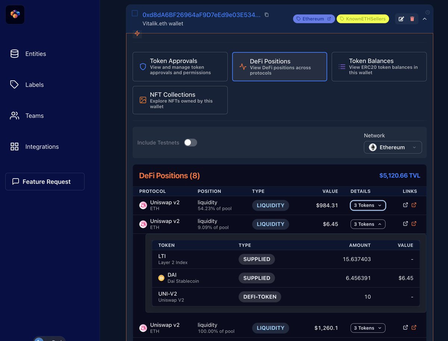Screen dimensions: 448x341
Task: Switch to the Token Balances view
Action: coord(379,66)
